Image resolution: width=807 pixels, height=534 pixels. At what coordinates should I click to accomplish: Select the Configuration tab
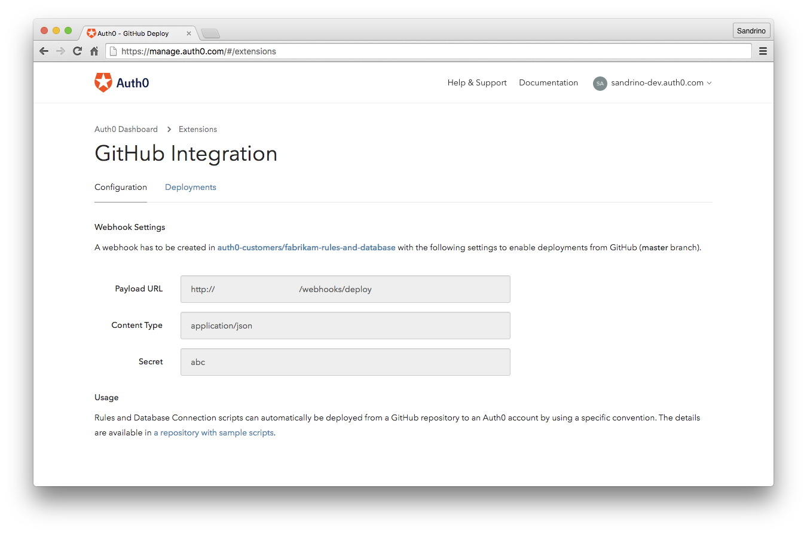point(120,187)
